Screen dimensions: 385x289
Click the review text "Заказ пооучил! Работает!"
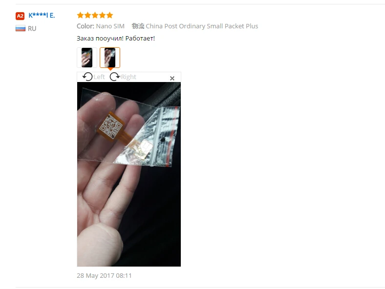point(116,39)
